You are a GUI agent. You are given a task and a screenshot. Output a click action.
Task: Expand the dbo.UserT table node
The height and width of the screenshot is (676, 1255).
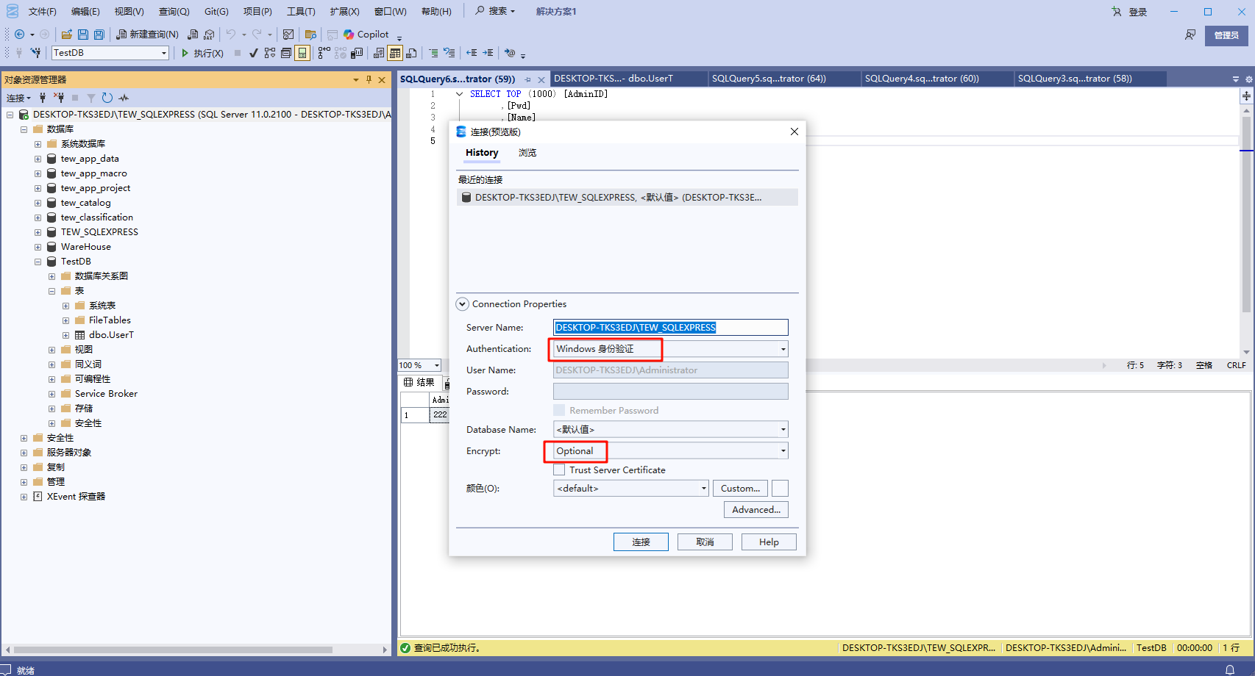(x=65, y=335)
